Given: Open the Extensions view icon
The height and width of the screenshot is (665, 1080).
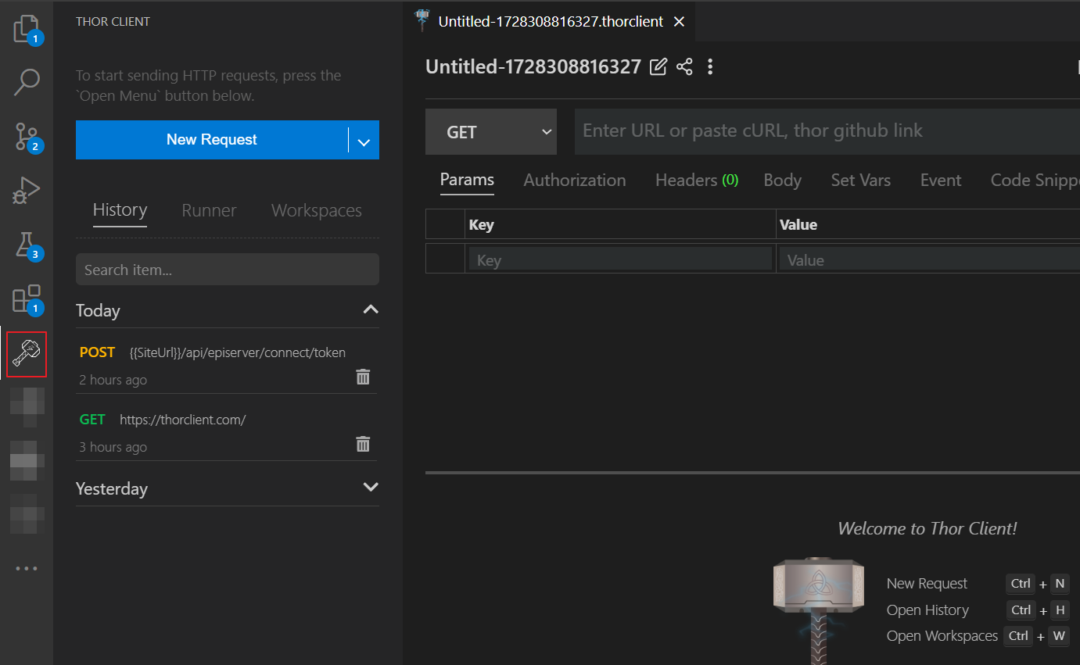Looking at the screenshot, I should click(27, 299).
